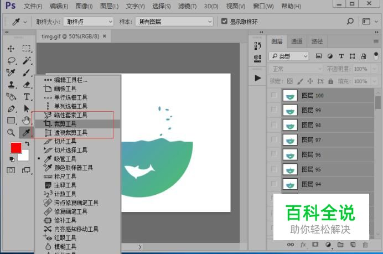Close the timg.gif document tab
383x254 pixels.
(x=105, y=36)
